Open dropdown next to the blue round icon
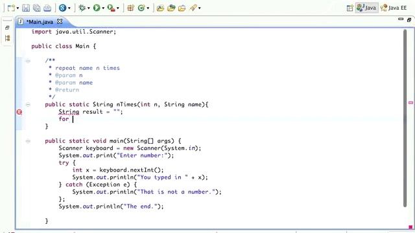415x233 pixels. point(69,8)
